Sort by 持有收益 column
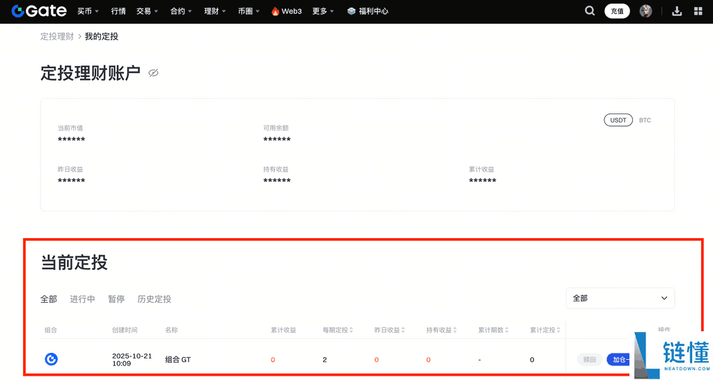The image size is (713, 380). point(441,330)
